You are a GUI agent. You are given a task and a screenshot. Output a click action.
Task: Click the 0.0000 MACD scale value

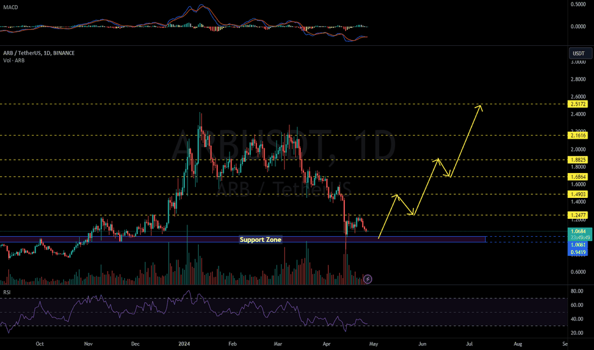pyautogui.click(x=578, y=27)
